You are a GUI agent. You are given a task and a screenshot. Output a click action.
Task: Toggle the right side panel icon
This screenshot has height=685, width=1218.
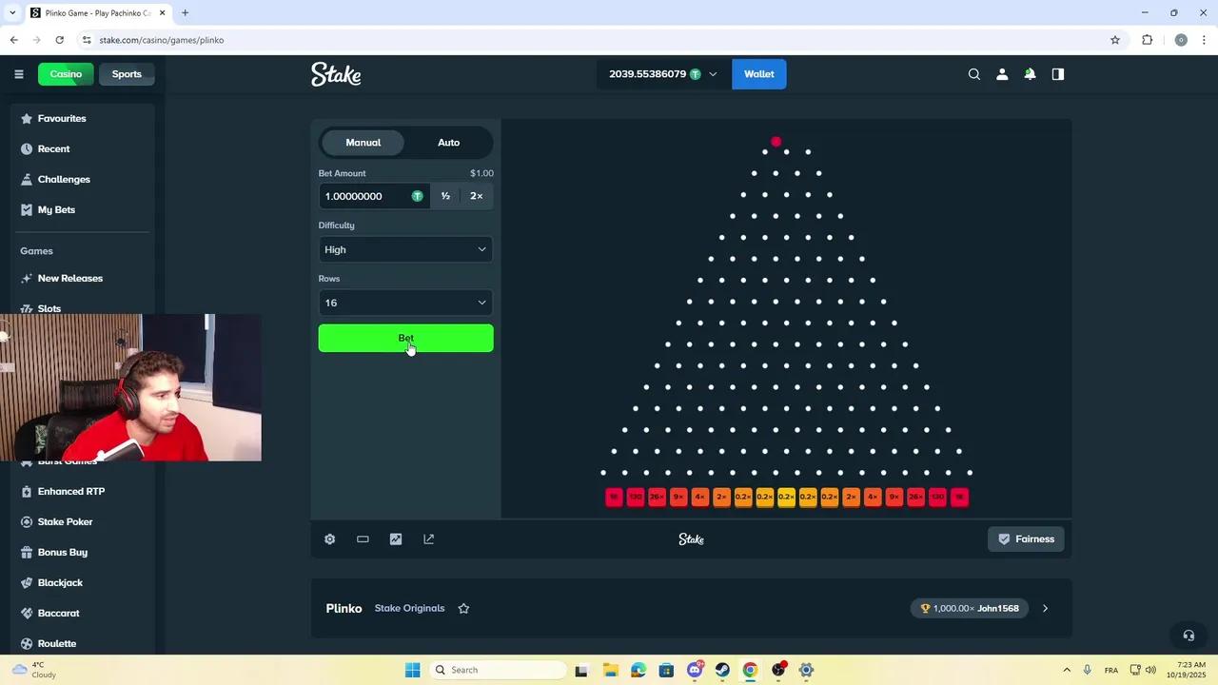pos(1058,74)
